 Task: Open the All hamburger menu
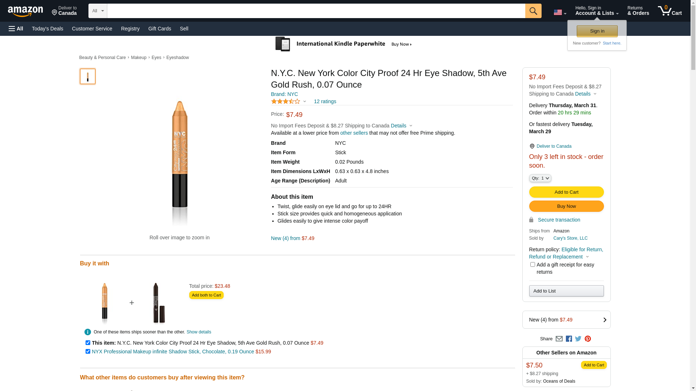pos(16,29)
